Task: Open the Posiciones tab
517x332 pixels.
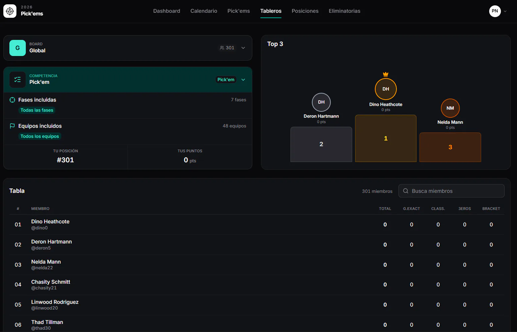Action: click(305, 11)
